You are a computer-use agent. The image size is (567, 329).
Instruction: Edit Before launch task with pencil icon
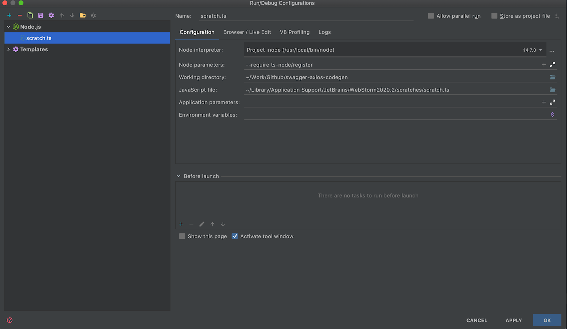202,224
